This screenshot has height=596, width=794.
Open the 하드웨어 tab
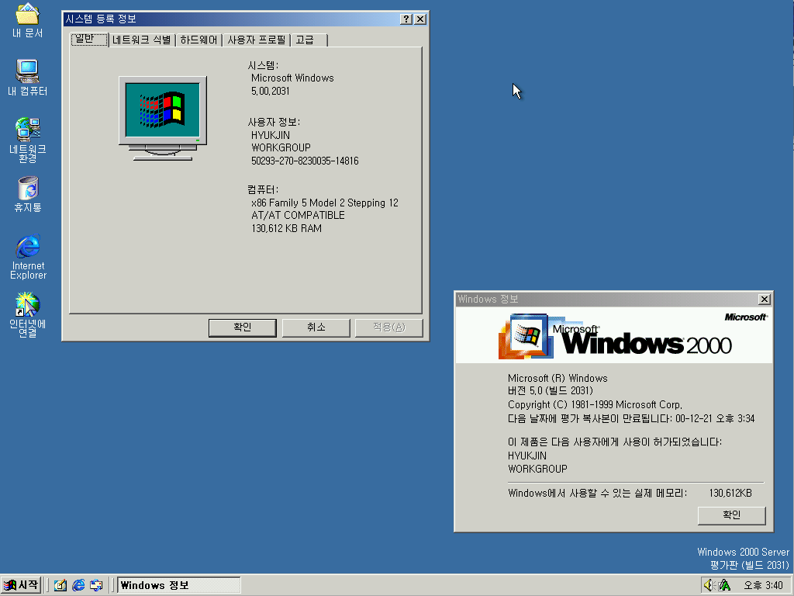click(198, 40)
